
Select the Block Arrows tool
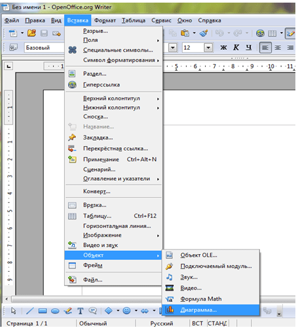(x=145, y=311)
